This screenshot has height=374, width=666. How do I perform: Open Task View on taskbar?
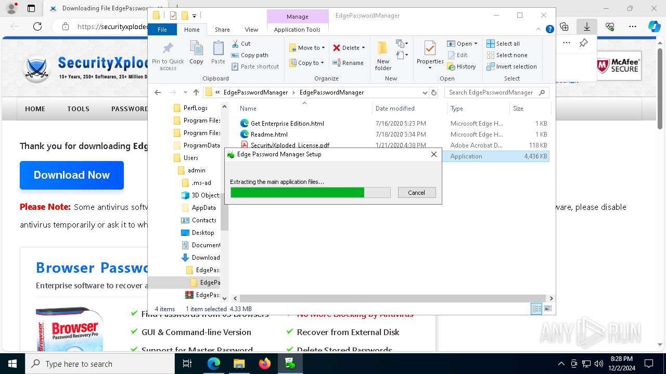click(x=188, y=364)
